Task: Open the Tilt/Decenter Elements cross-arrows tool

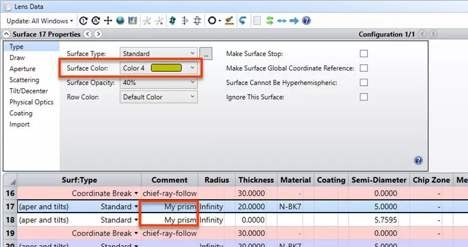Action: (x=108, y=20)
